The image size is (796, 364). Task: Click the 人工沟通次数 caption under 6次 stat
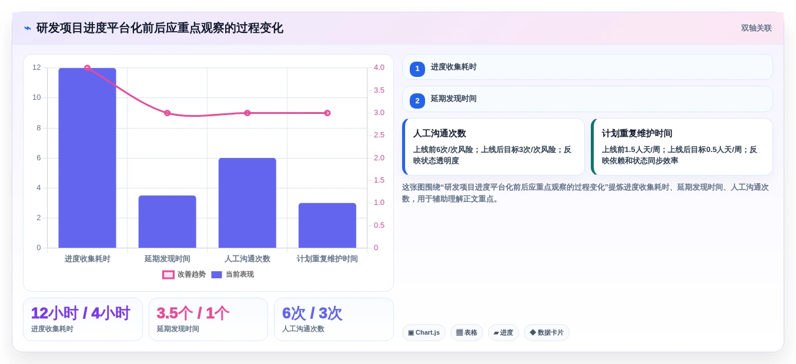(303, 329)
